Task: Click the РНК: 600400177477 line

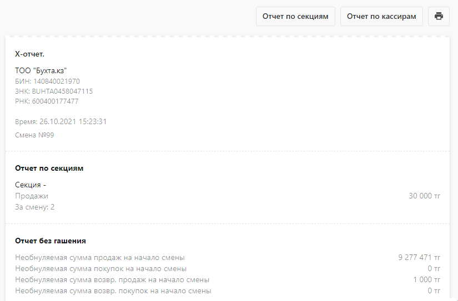Action: pos(47,101)
